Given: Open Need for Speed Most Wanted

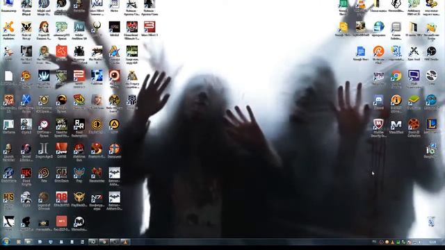Looking at the screenshot, I should click(x=61, y=124).
